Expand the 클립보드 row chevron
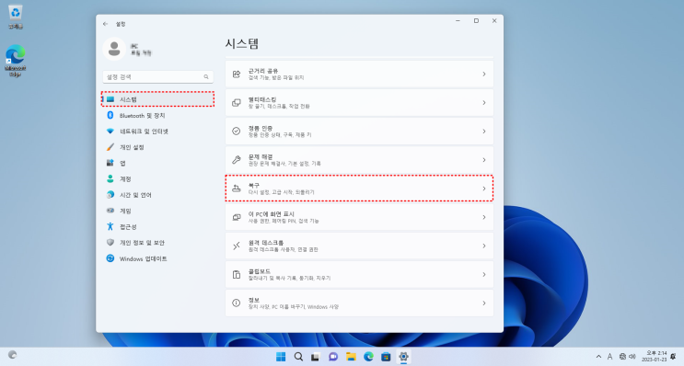 click(x=484, y=274)
